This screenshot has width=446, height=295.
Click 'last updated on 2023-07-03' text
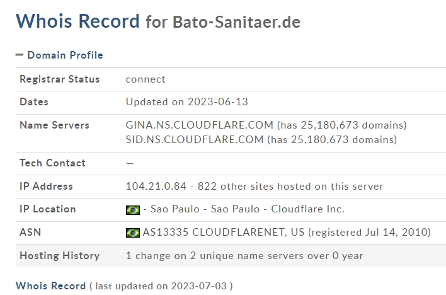pos(161,286)
